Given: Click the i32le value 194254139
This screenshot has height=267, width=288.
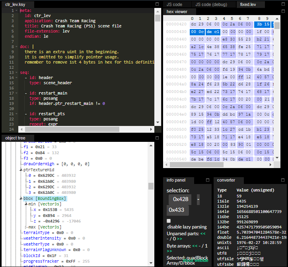Looking at the screenshot, I should pyautogui.click(x=247, y=207).
